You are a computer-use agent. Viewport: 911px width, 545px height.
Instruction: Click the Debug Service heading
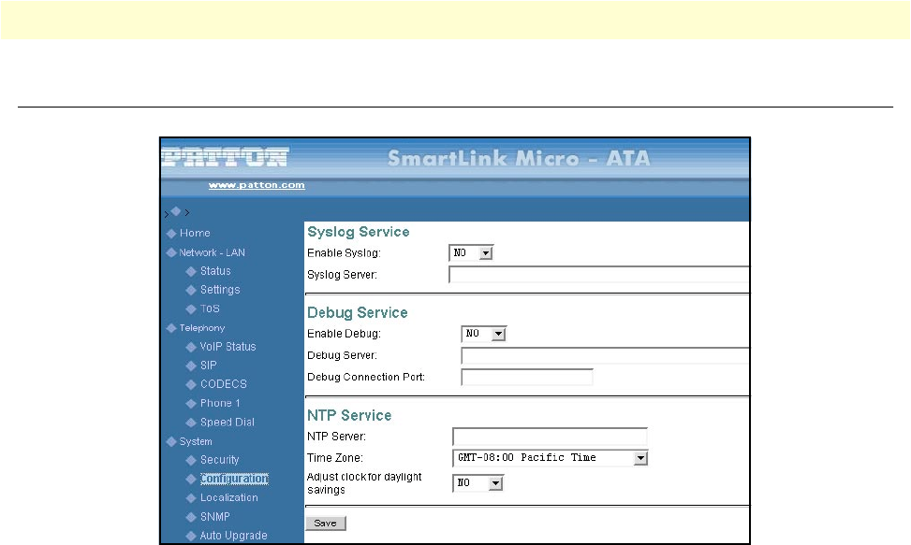[x=358, y=313]
